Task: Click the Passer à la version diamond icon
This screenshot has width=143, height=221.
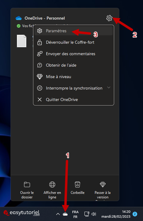Action: click(103, 184)
